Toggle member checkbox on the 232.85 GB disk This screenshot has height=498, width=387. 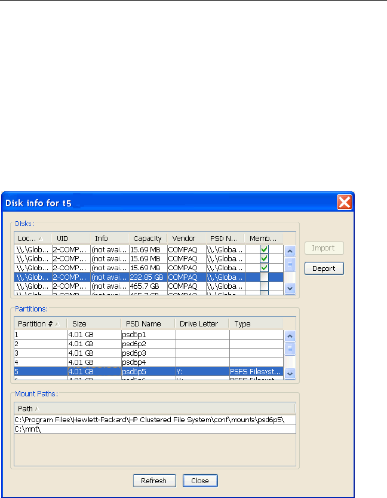(263, 277)
